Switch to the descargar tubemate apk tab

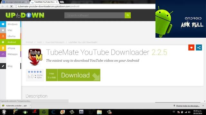pyautogui.click(x=15, y=2)
